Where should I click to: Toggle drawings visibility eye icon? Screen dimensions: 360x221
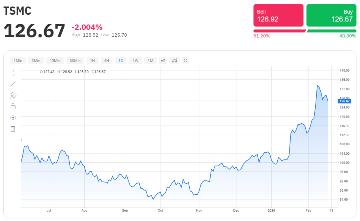point(13,118)
